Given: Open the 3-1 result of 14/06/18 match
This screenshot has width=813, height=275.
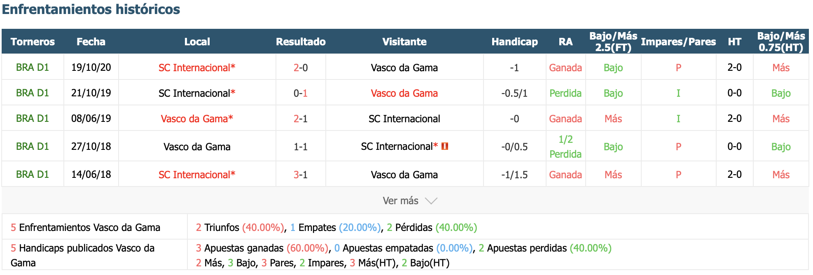Looking at the screenshot, I should coord(301,175).
